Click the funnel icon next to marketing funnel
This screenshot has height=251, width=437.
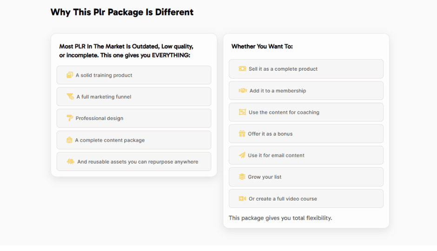point(70,96)
